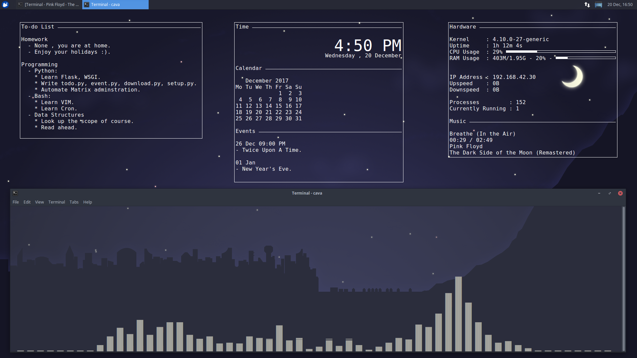This screenshot has height=358, width=637.
Task: Click day 20 in the calendar
Action: pos(259,112)
